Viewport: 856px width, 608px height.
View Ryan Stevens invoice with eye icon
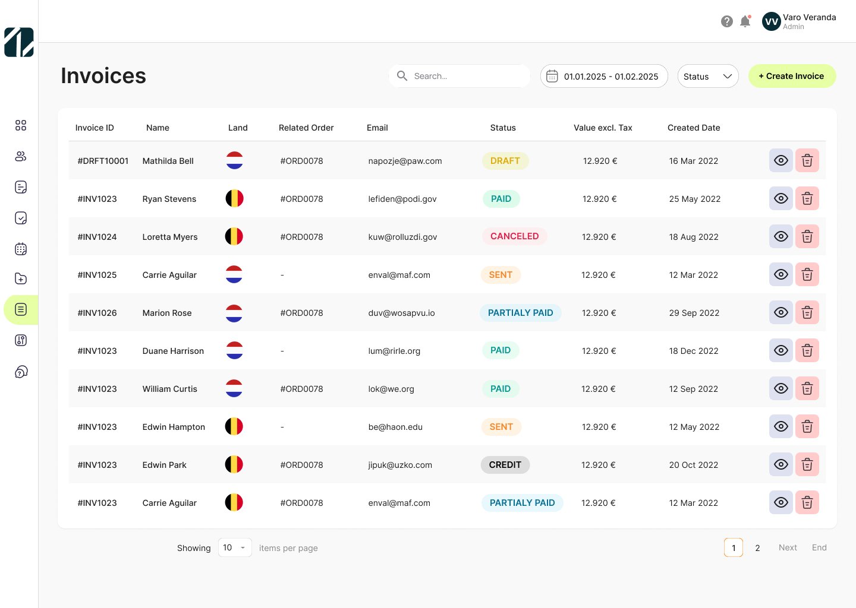[781, 198]
